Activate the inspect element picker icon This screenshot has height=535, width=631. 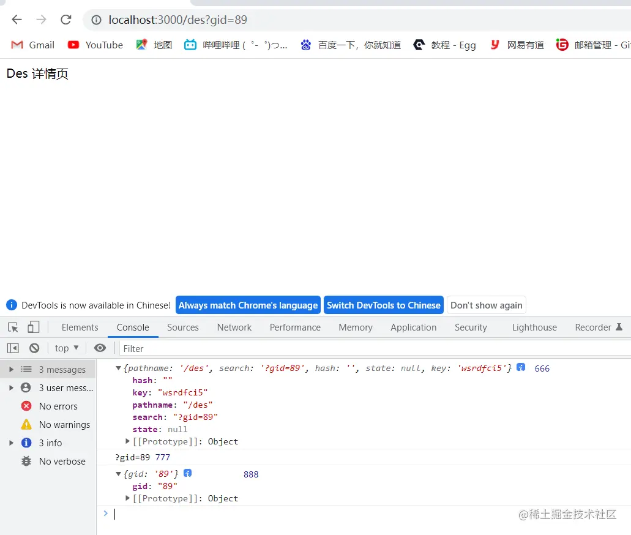13,327
